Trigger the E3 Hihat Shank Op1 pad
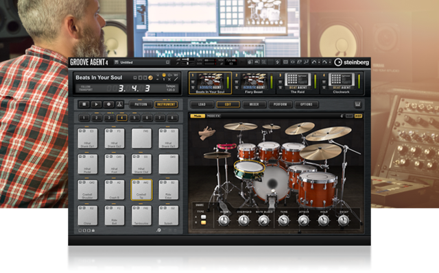Screen dimensions: 439x273 pyautogui.click(x=87, y=138)
